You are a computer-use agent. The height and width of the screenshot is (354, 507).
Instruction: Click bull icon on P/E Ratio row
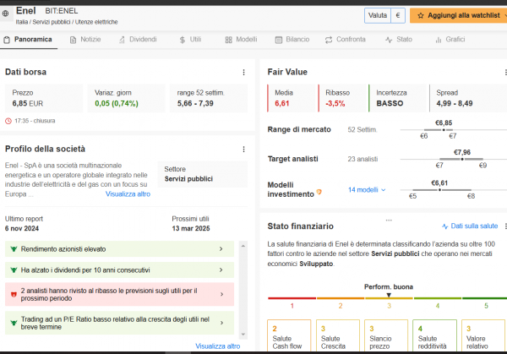coord(14,323)
